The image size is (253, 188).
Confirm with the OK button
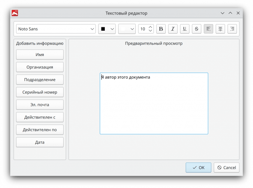198,168
